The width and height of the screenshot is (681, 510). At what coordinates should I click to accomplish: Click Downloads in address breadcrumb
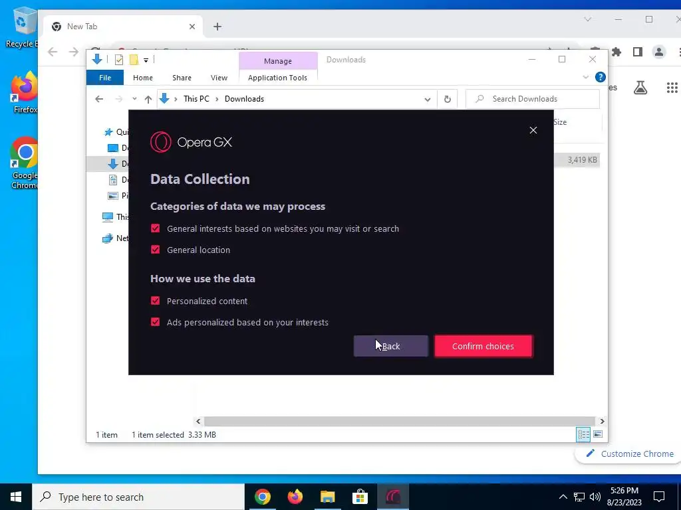(244, 99)
